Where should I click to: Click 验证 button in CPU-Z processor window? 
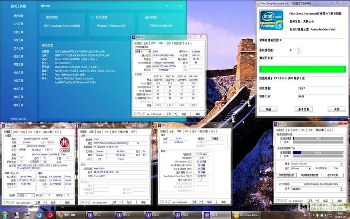click(53, 202)
